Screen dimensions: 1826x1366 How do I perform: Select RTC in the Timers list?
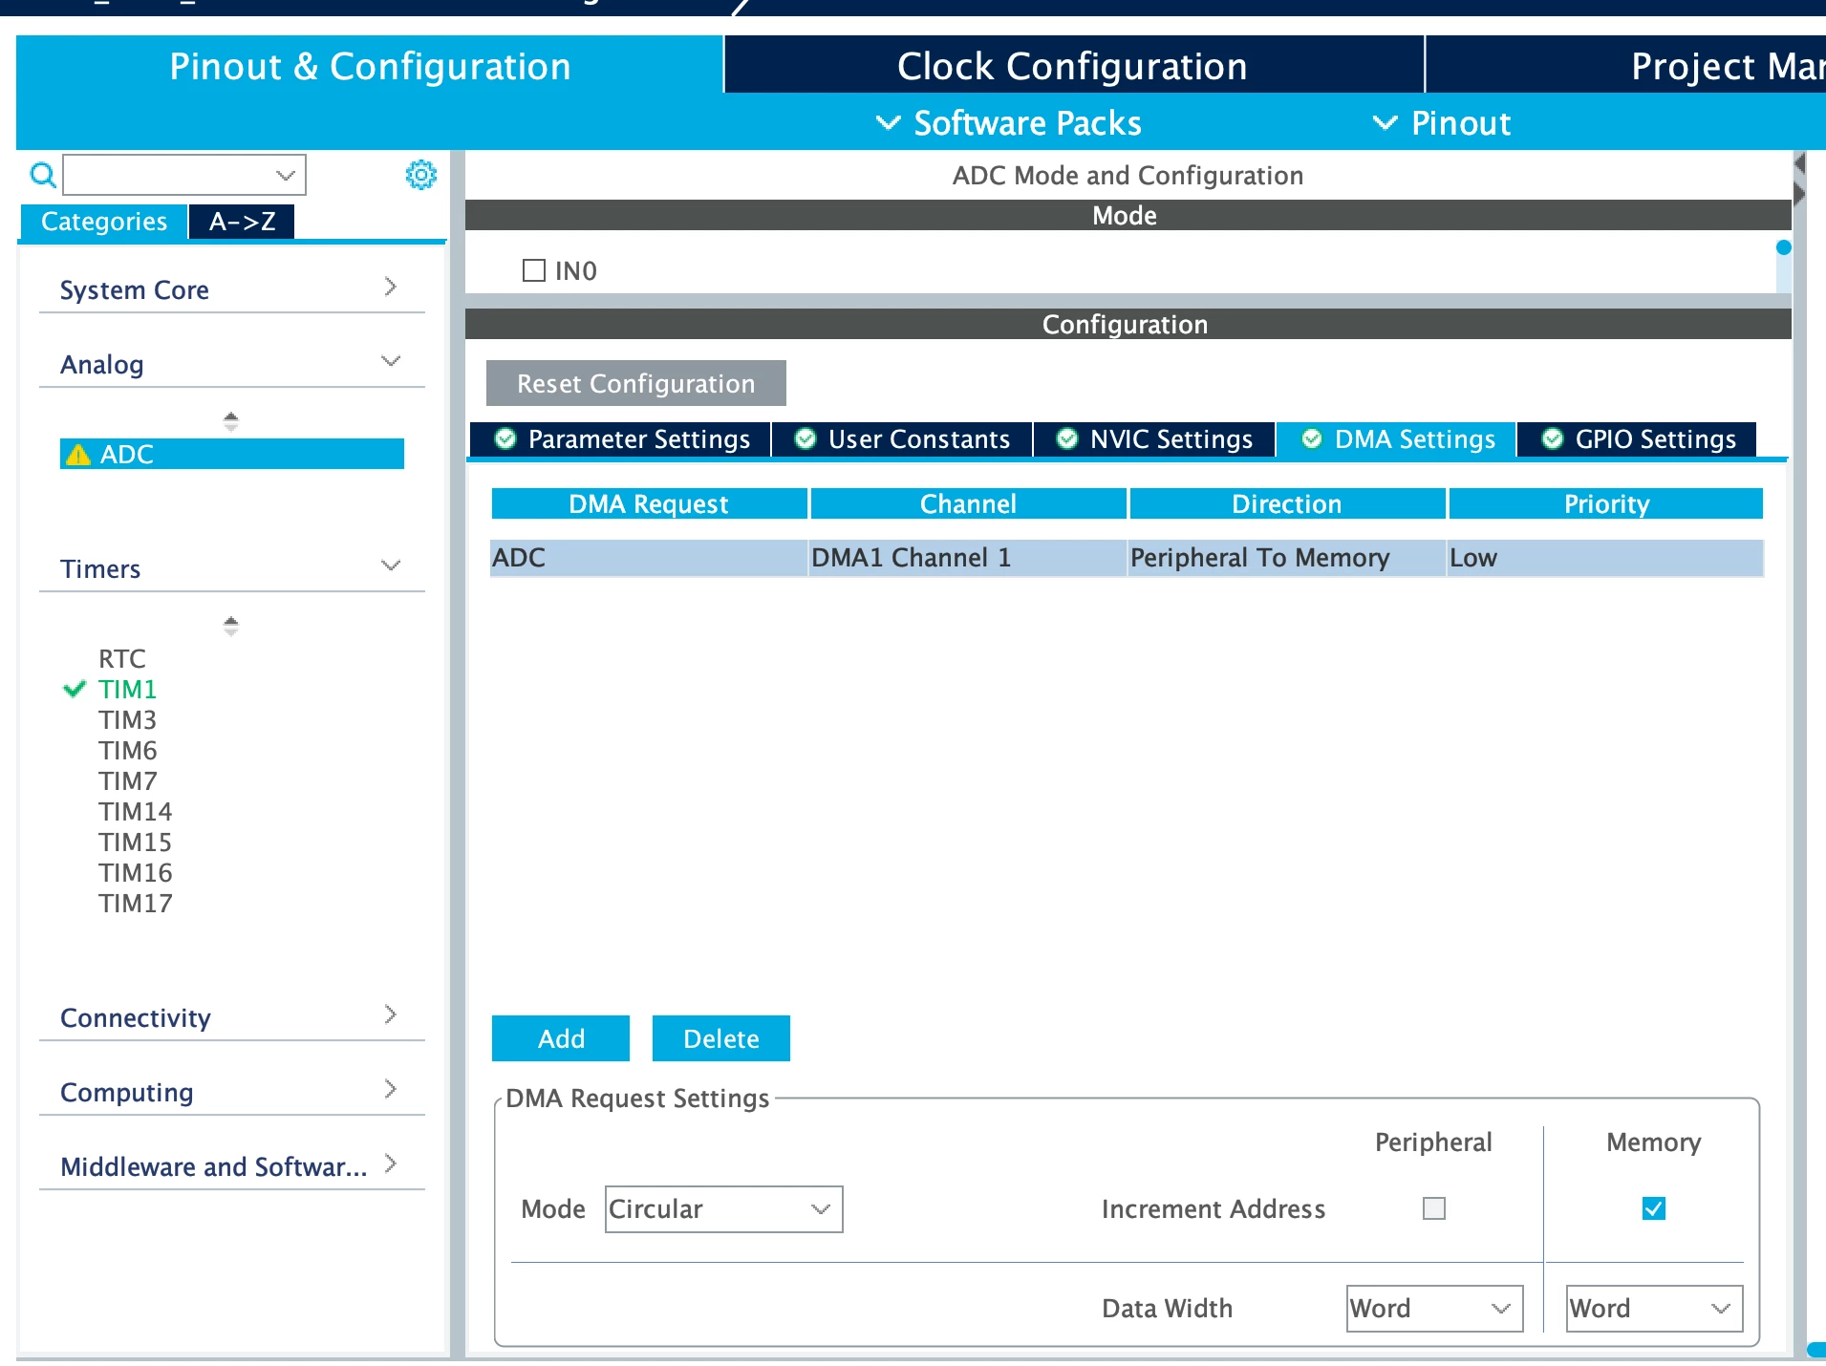tap(122, 658)
